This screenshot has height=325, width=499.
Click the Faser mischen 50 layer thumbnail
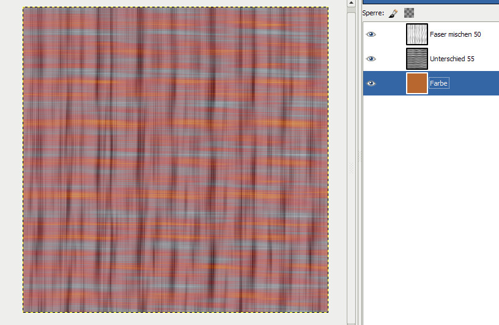pos(417,35)
